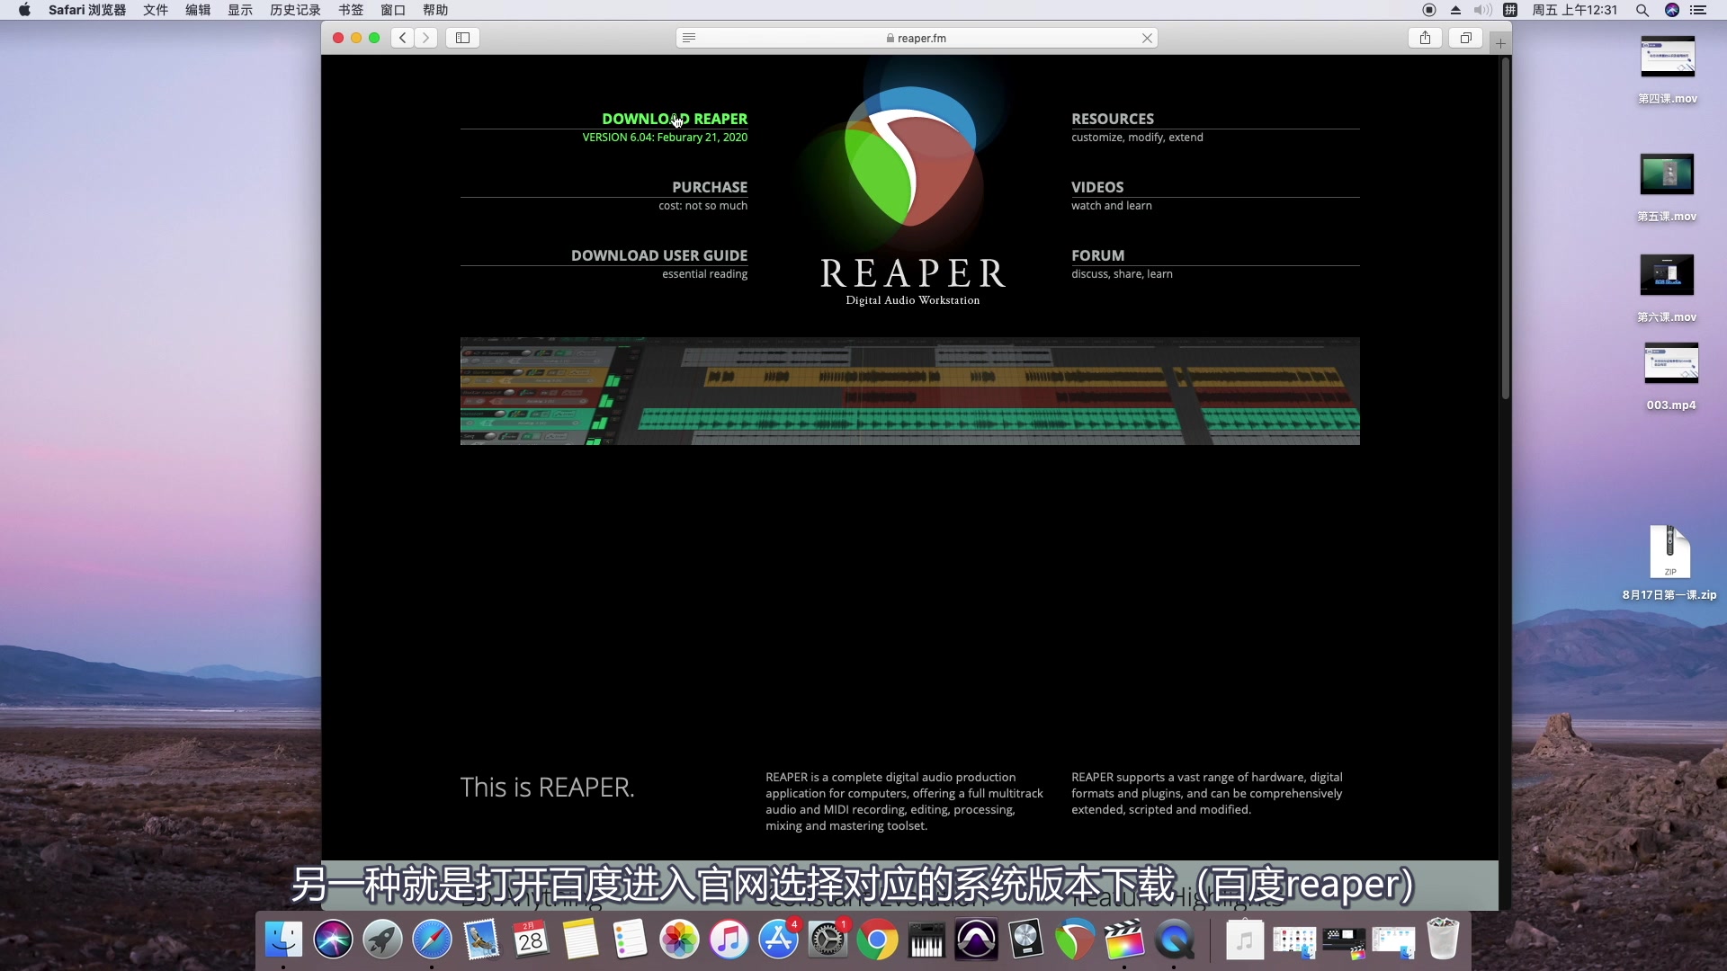Open the tab overview icon
Image resolution: width=1727 pixels, height=971 pixels.
pos(1465,38)
